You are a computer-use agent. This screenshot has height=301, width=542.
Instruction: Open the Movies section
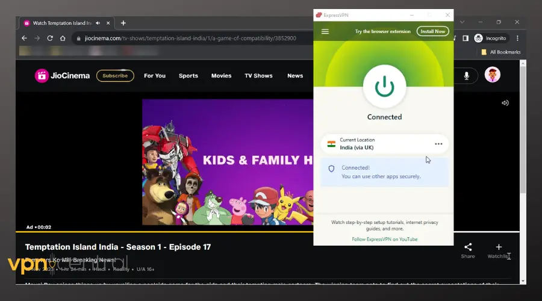coord(221,76)
